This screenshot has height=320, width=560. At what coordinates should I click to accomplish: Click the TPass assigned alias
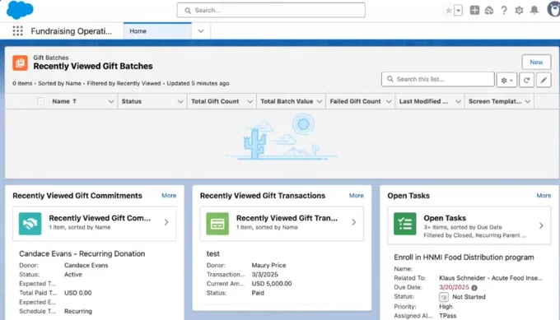point(448,316)
